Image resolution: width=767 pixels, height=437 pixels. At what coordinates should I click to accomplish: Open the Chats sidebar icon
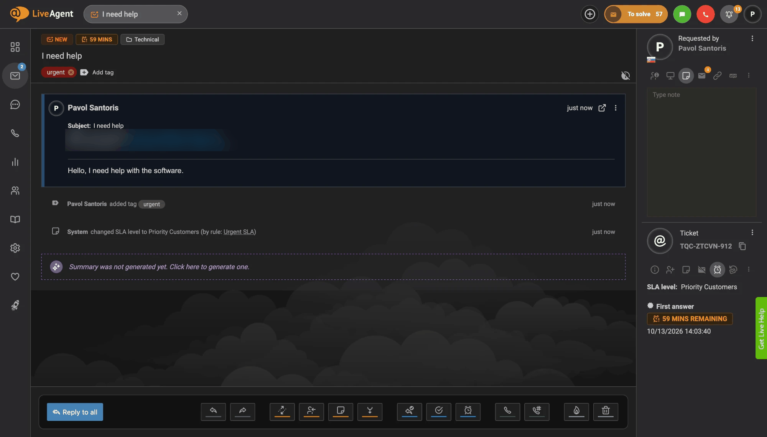click(x=15, y=104)
